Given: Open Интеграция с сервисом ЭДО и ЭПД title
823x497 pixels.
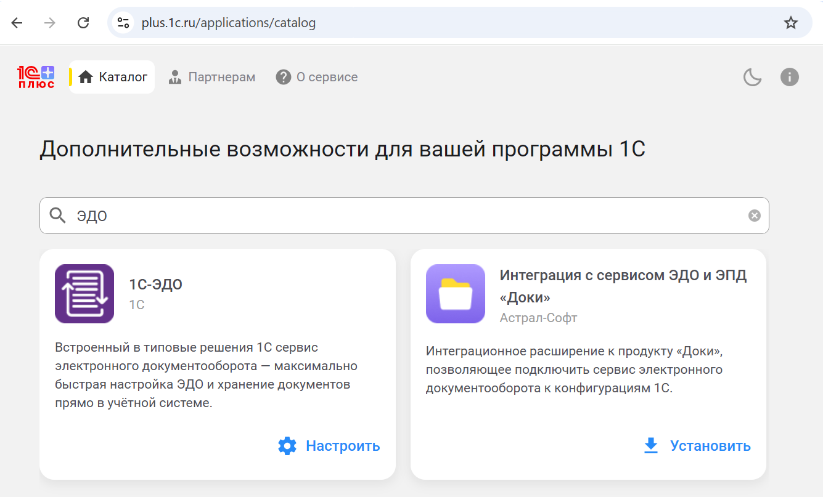Looking at the screenshot, I should point(623,286).
